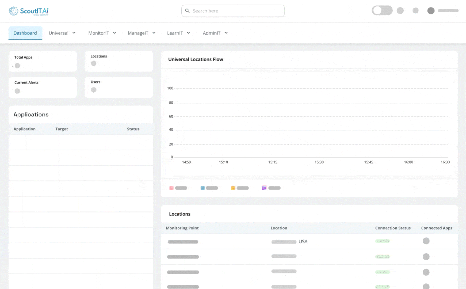Open the USA location entry

(x=303, y=241)
